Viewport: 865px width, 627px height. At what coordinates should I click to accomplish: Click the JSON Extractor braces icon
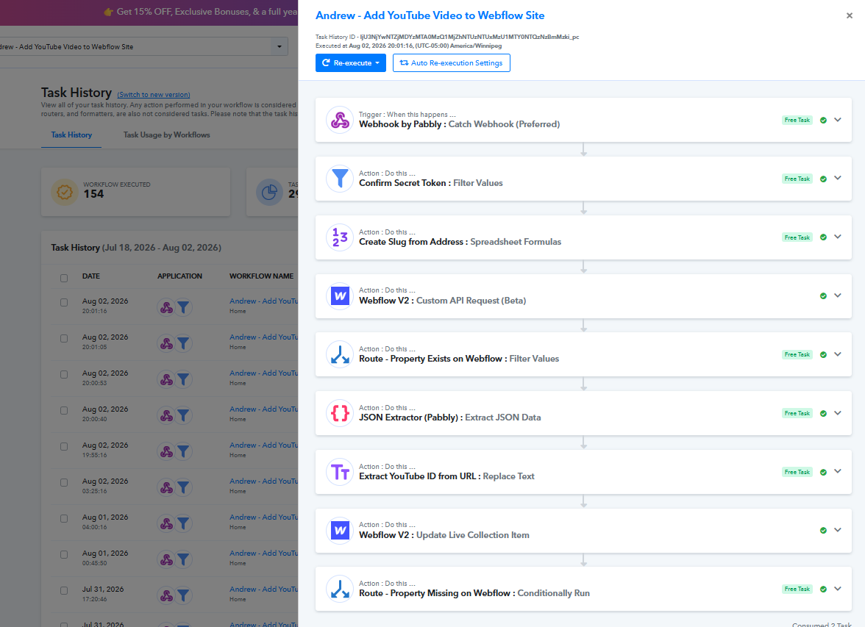340,414
